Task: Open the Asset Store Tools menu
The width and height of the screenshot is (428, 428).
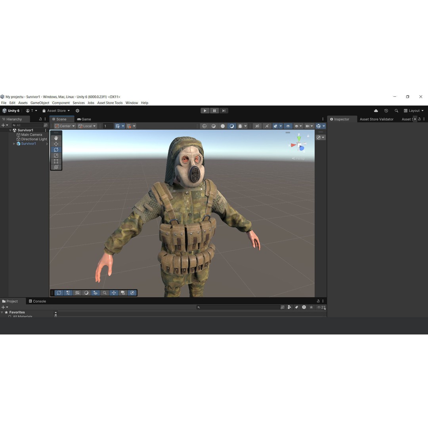Action: click(x=110, y=103)
